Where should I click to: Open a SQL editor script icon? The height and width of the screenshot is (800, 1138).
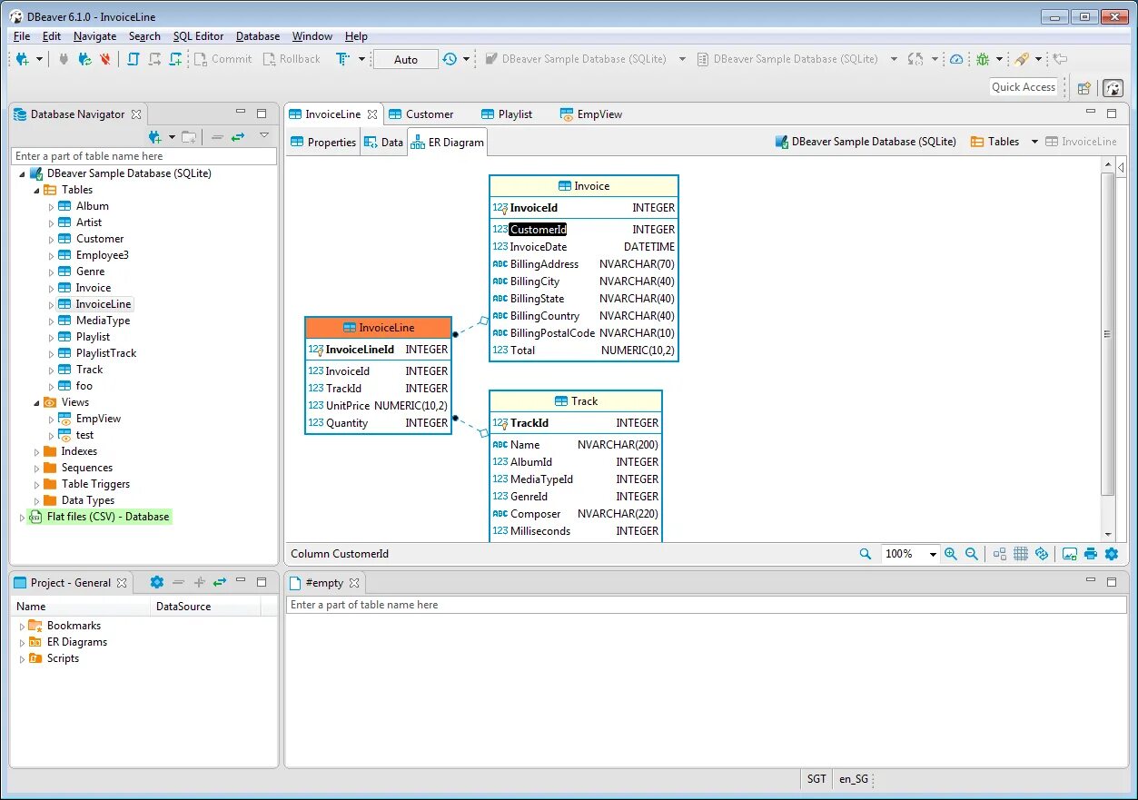pos(134,59)
